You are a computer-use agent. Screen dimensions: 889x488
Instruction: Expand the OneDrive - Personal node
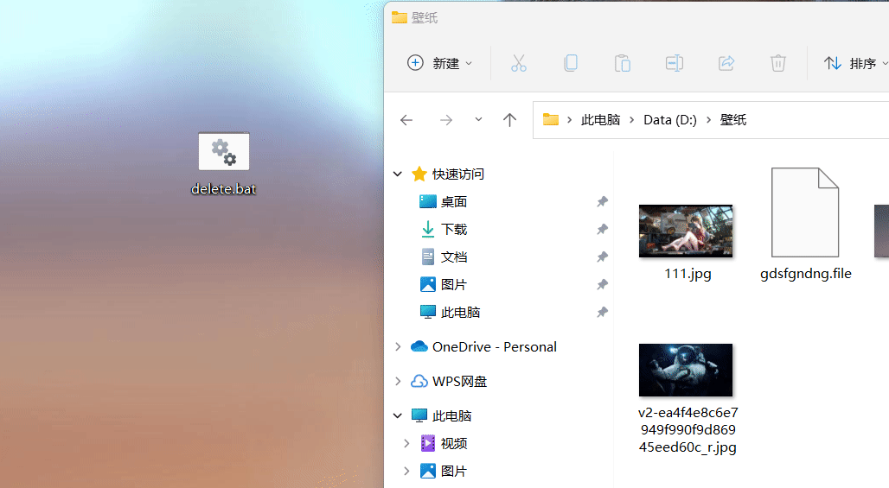tap(398, 346)
